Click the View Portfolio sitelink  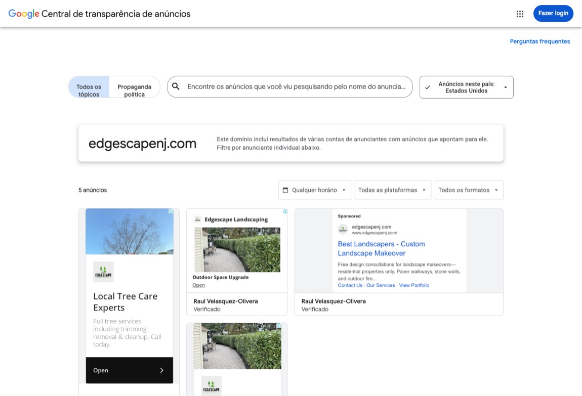click(x=414, y=285)
